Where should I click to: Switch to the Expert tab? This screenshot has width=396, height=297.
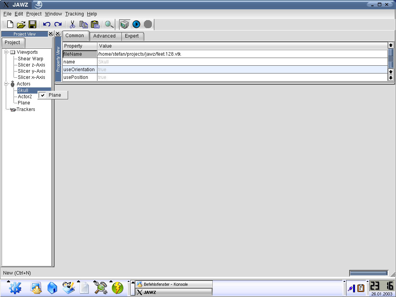(x=132, y=36)
